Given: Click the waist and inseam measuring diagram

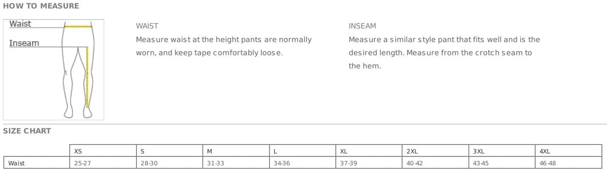Looking at the screenshot, I should click(54, 70).
